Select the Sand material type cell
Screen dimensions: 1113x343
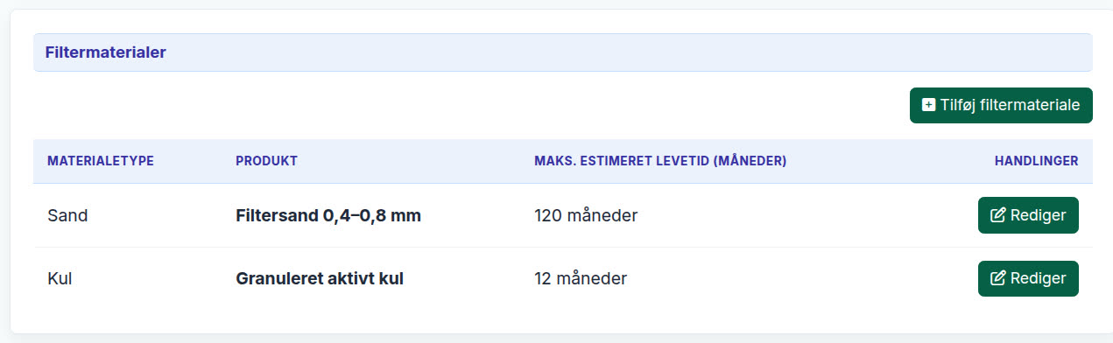[x=67, y=215]
